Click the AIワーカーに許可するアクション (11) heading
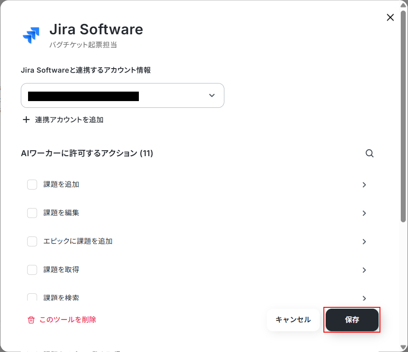Image resolution: width=408 pixels, height=352 pixels. pos(87,153)
